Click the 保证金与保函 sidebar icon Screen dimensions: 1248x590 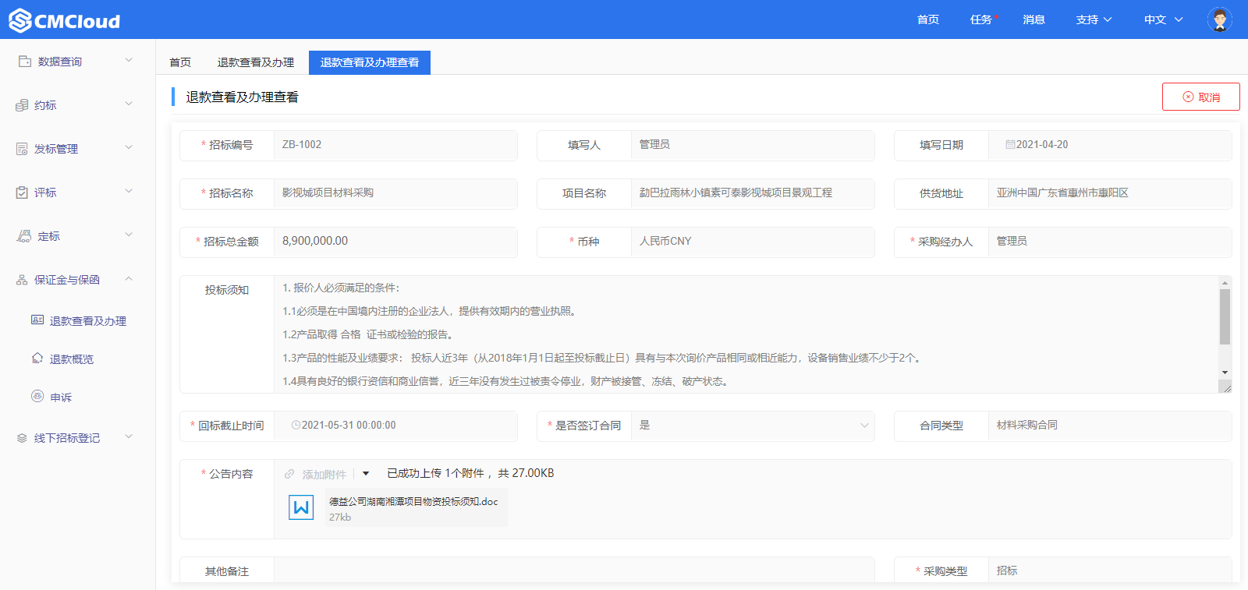(22, 279)
